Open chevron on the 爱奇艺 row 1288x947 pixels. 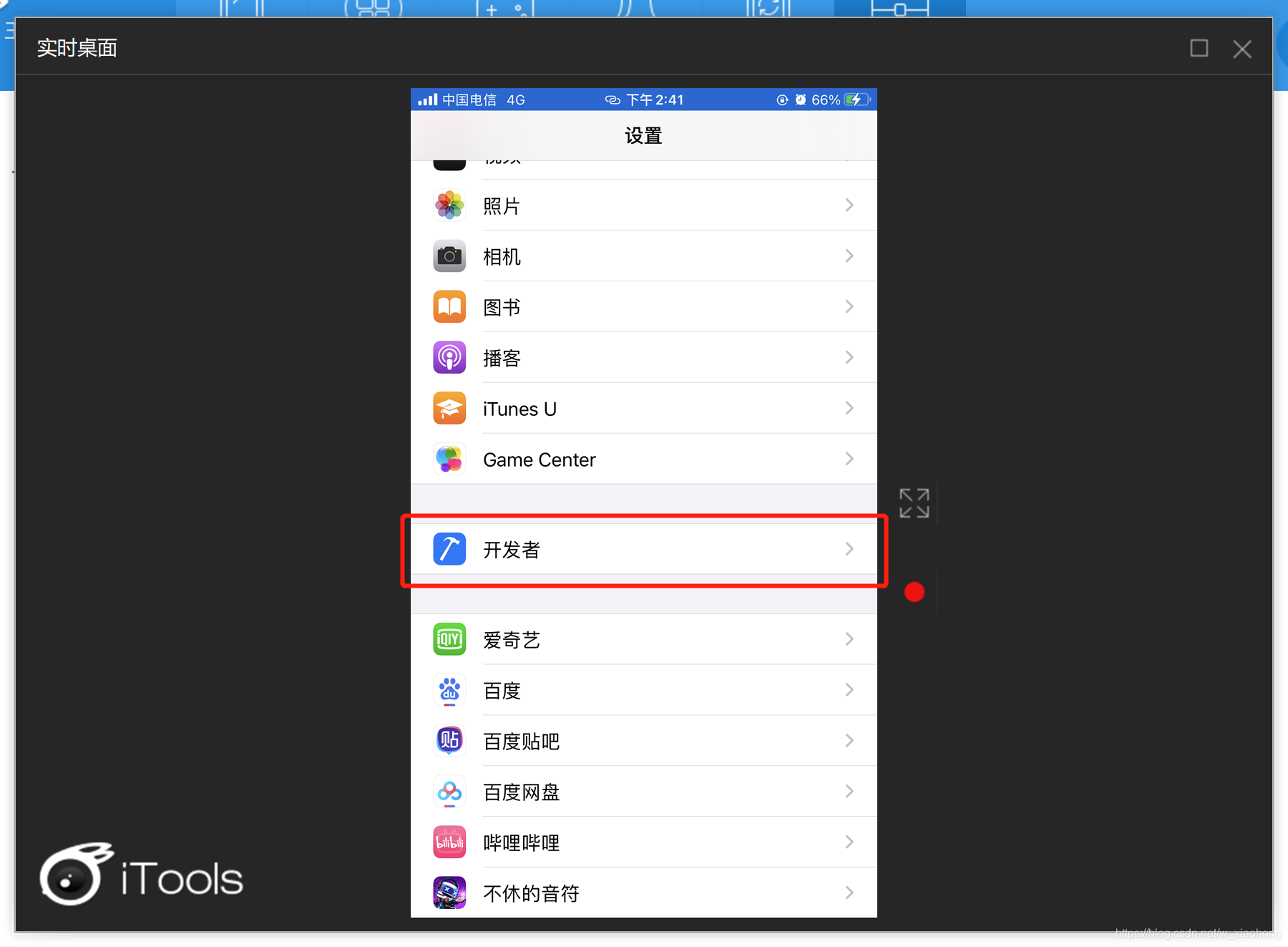[849, 639]
